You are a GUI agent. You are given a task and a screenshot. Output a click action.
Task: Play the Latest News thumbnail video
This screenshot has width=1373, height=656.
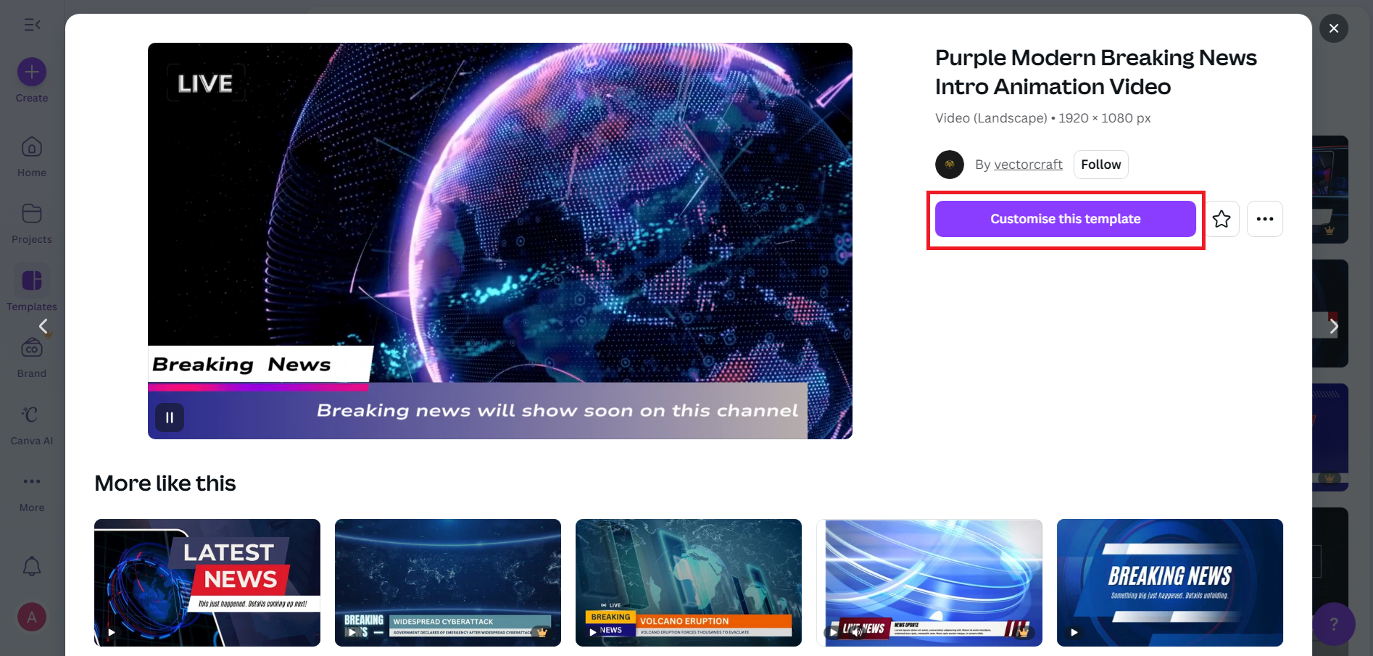pos(112,632)
